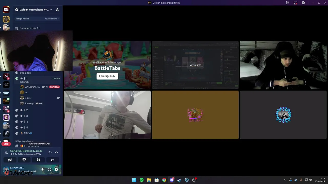Open Discord help question-mark icon
The width and height of the screenshot is (328, 184).
coord(303,3)
